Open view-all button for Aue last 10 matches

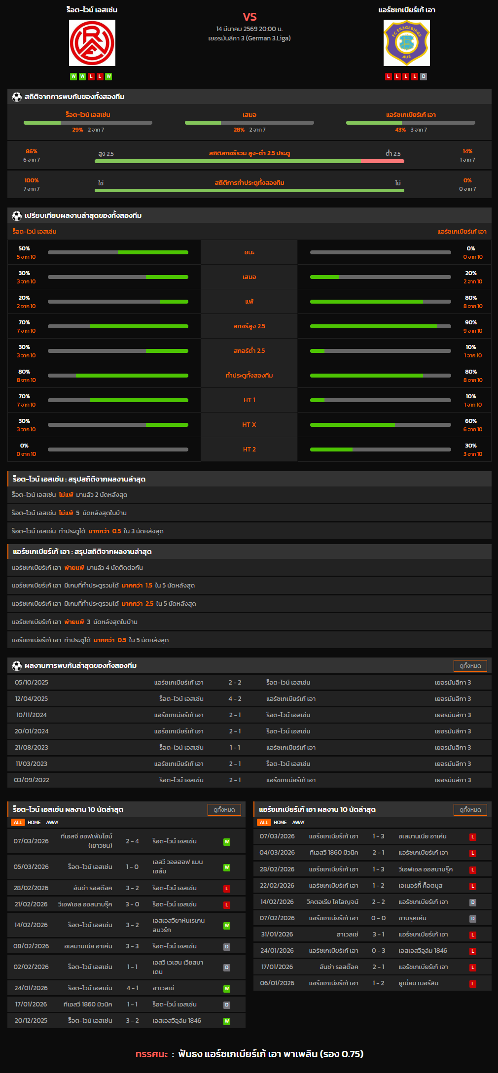pos(470,809)
